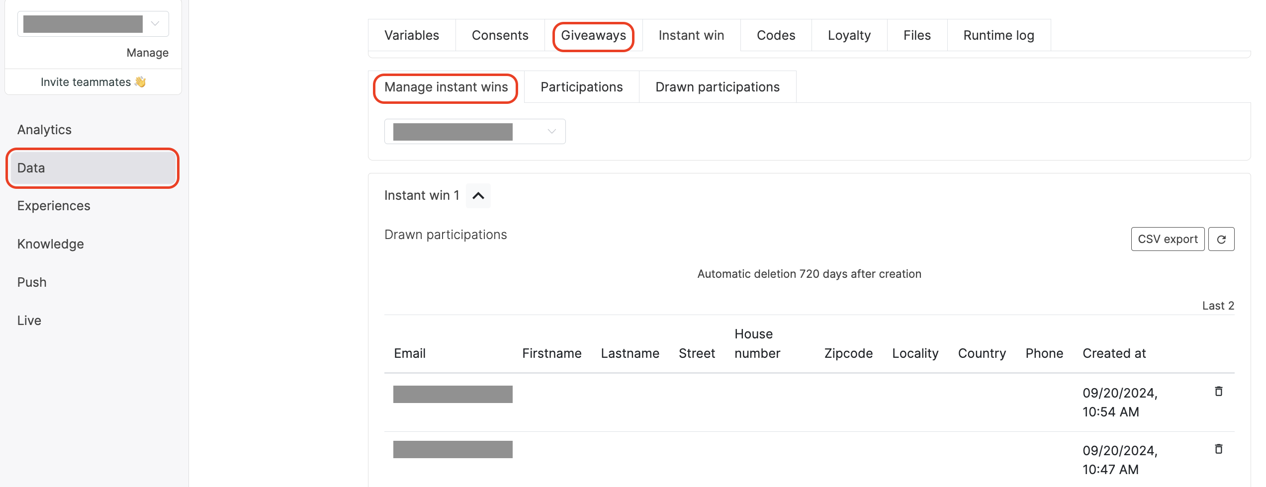
Task: Open the workspace selector dropdown in sidebar
Action: click(93, 24)
